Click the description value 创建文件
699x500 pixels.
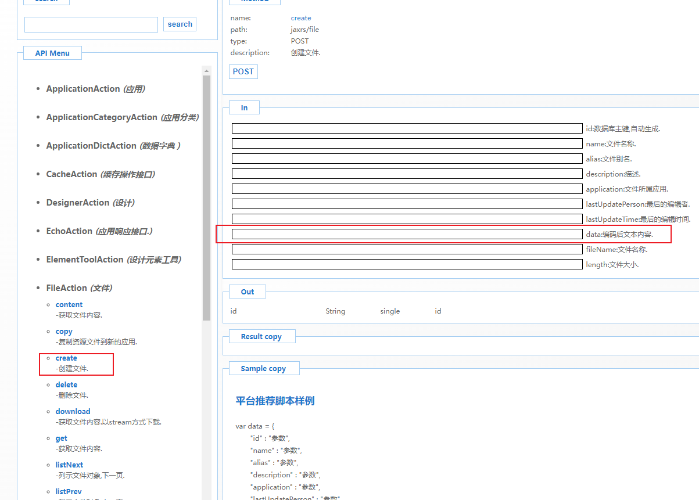click(x=306, y=53)
